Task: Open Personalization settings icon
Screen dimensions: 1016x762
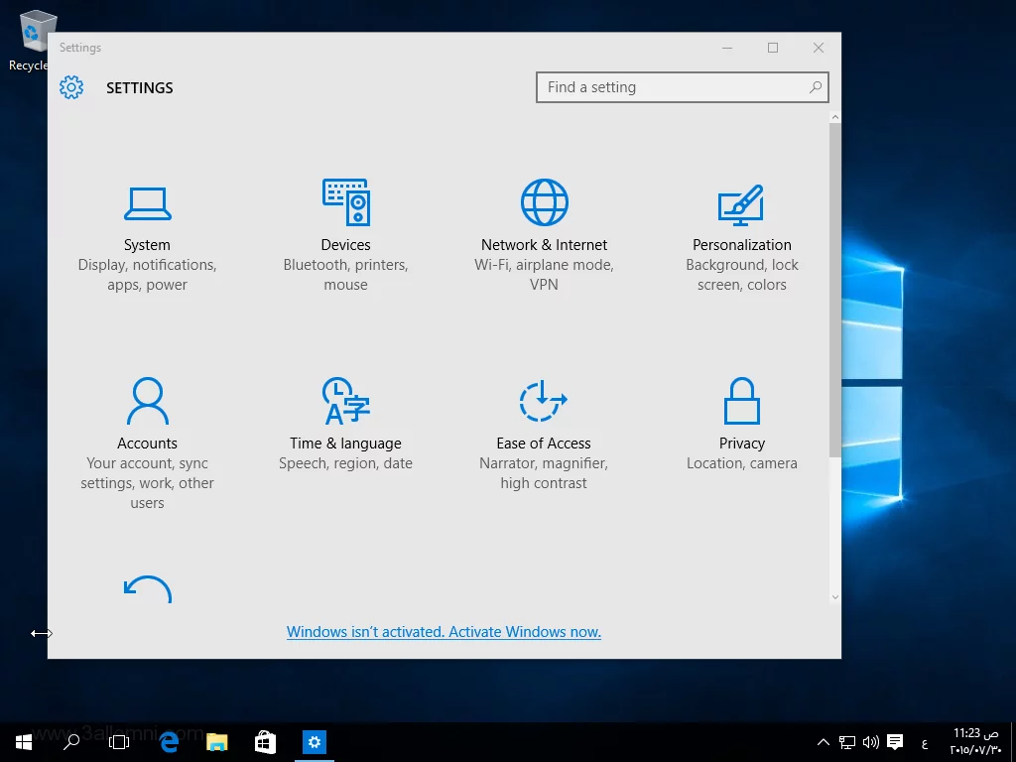Action: point(741,204)
